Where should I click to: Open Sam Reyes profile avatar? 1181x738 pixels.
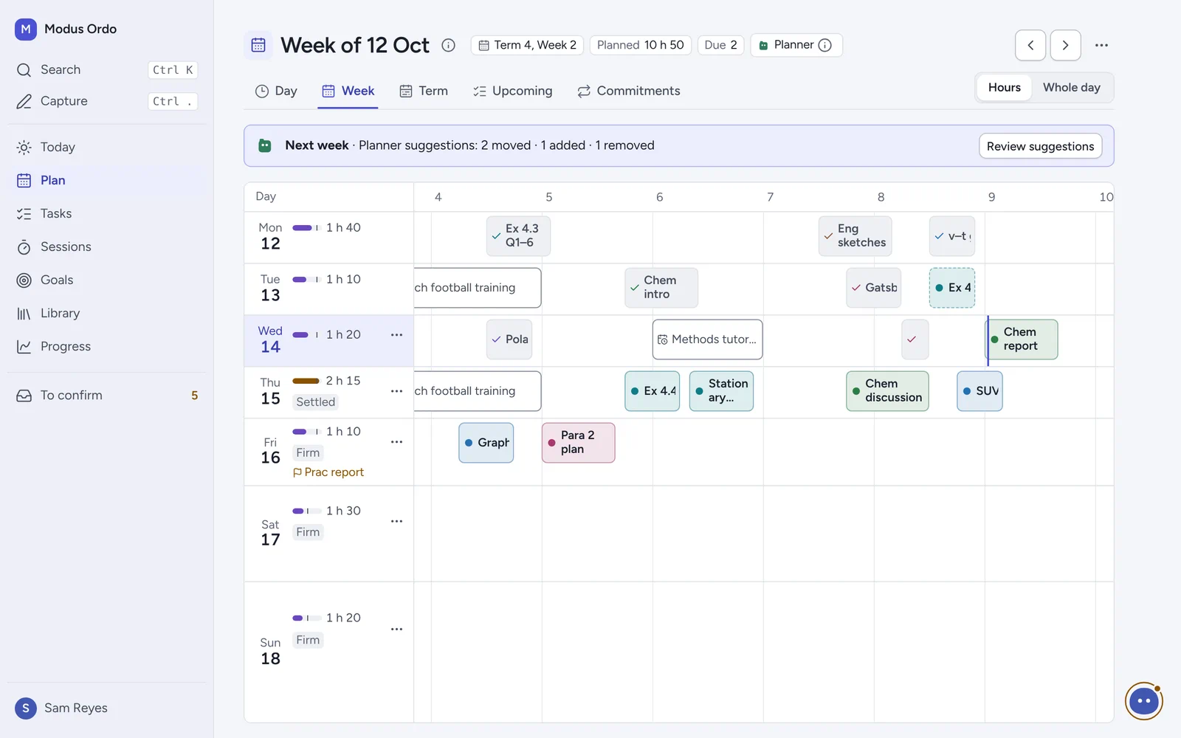26,708
